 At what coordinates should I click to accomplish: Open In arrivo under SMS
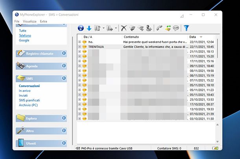click(25, 91)
